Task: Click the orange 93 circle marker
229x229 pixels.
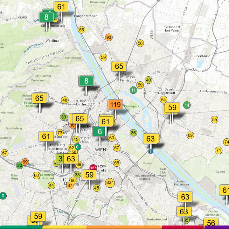Action: pos(109,38)
